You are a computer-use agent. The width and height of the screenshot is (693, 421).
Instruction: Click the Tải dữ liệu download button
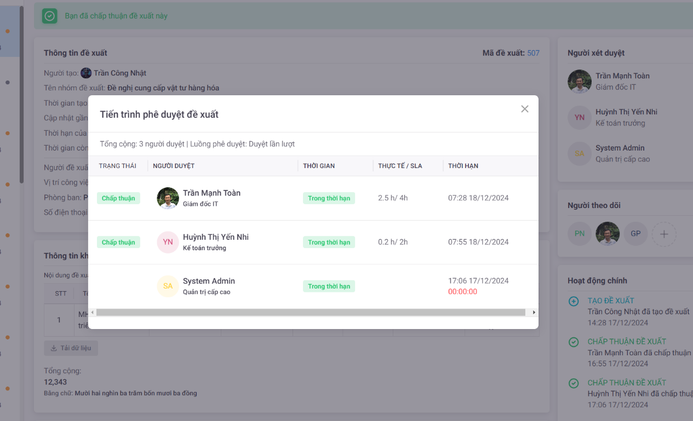click(x=71, y=348)
